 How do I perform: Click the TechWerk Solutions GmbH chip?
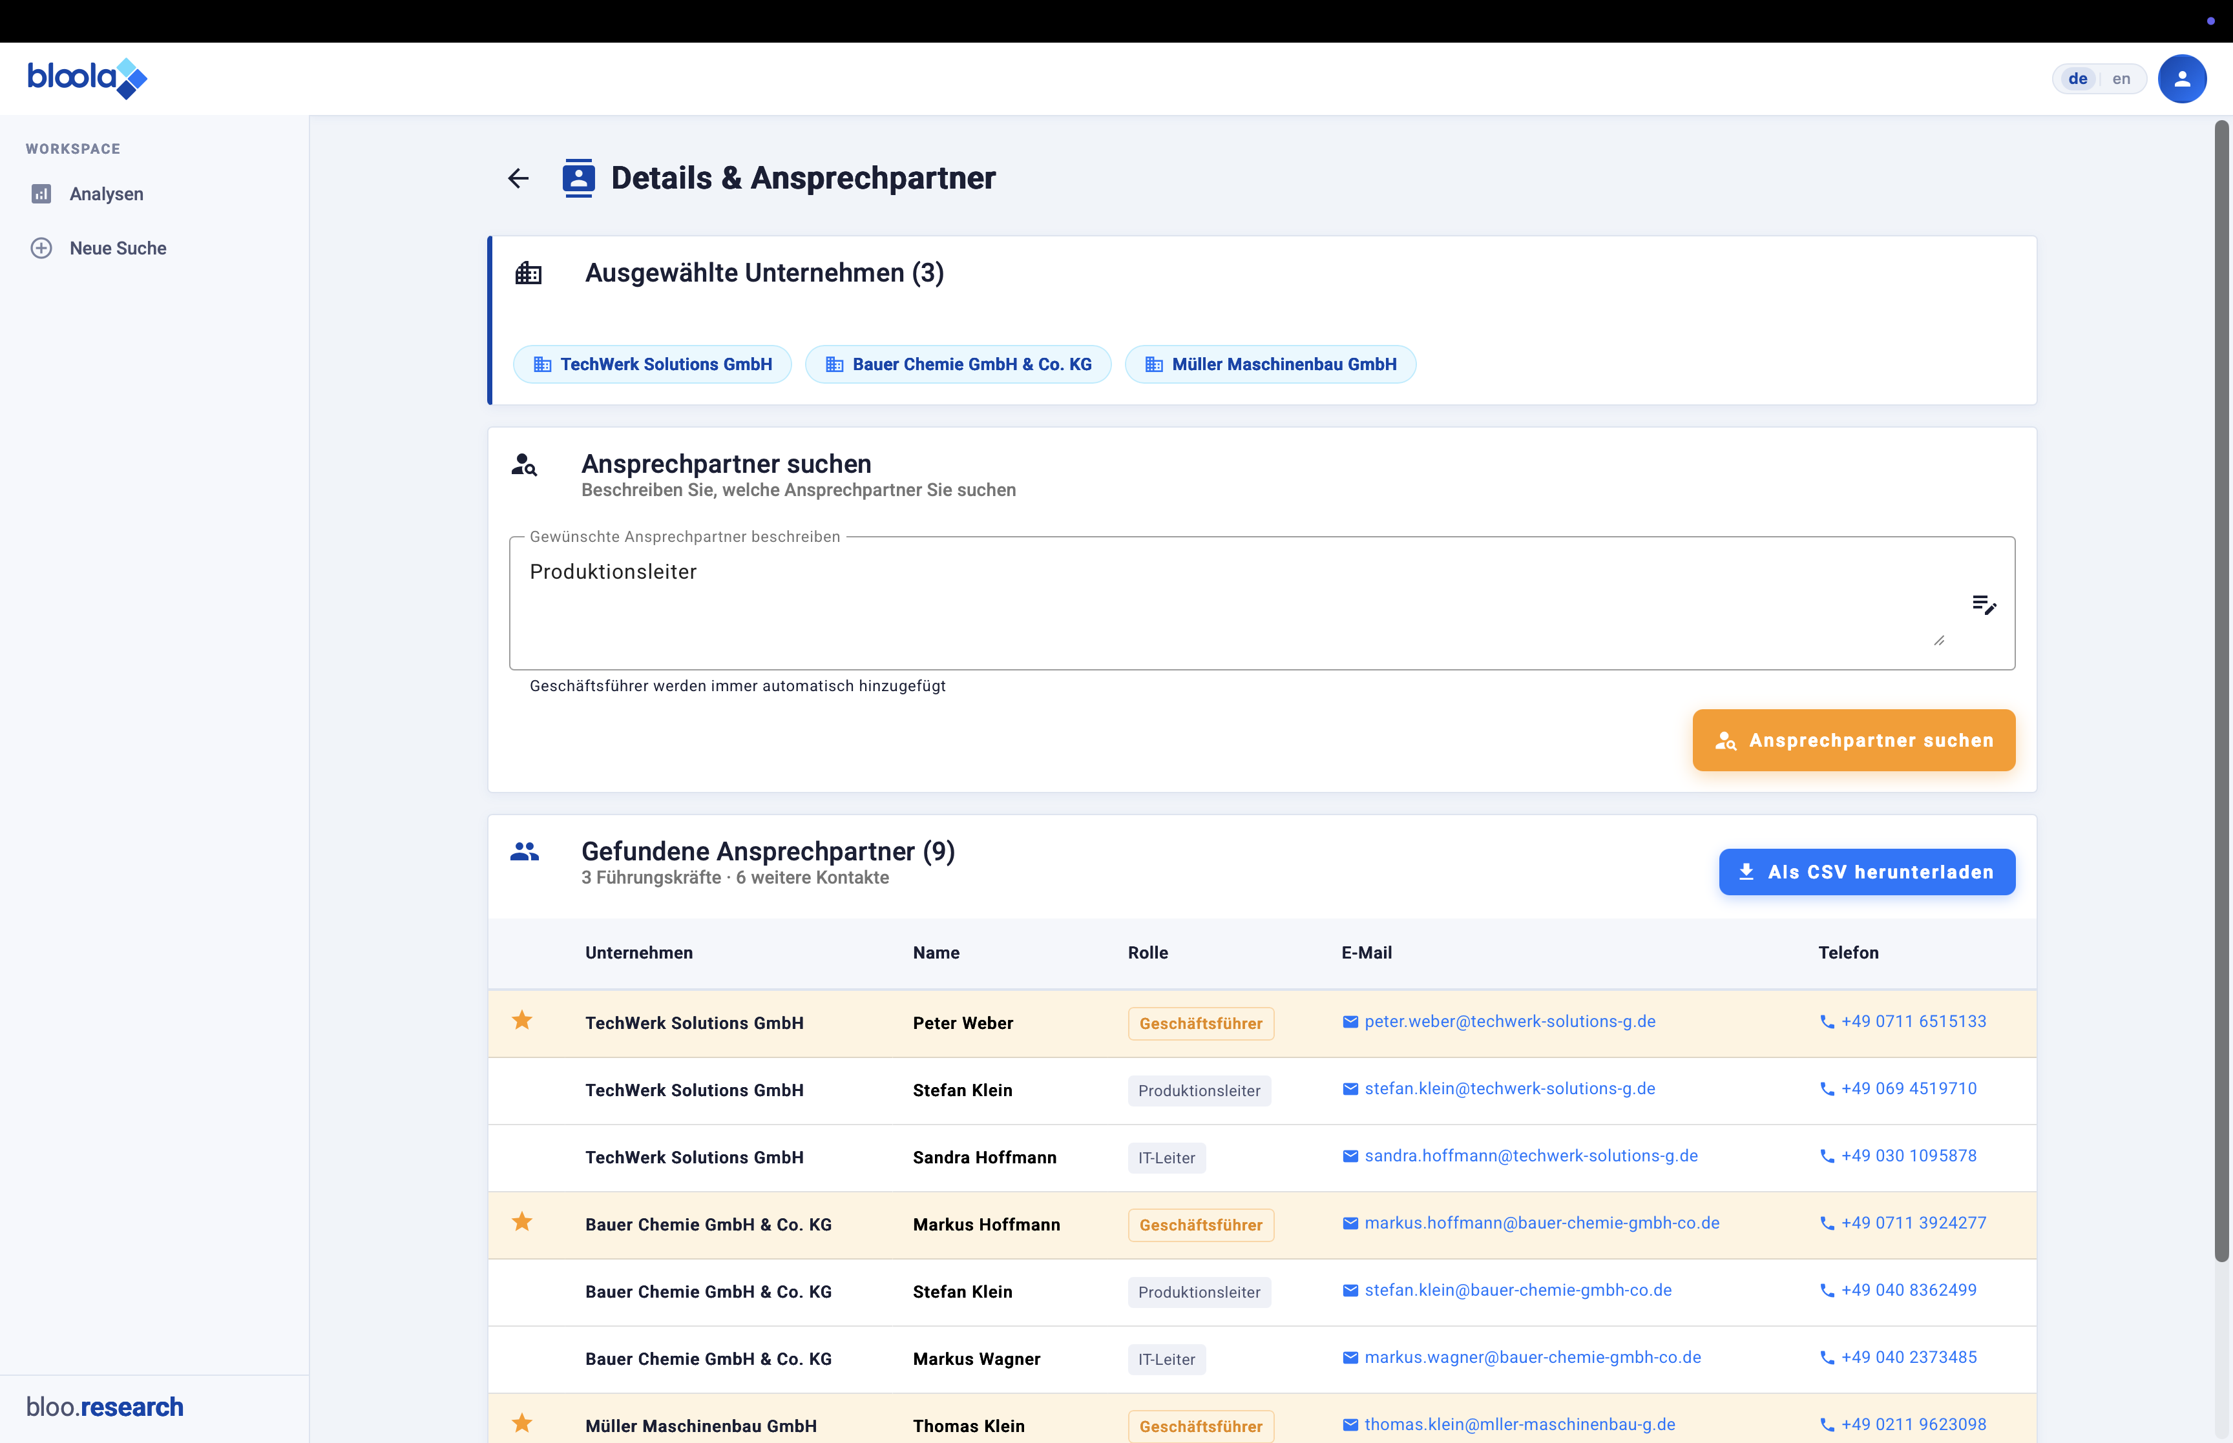(x=652, y=364)
